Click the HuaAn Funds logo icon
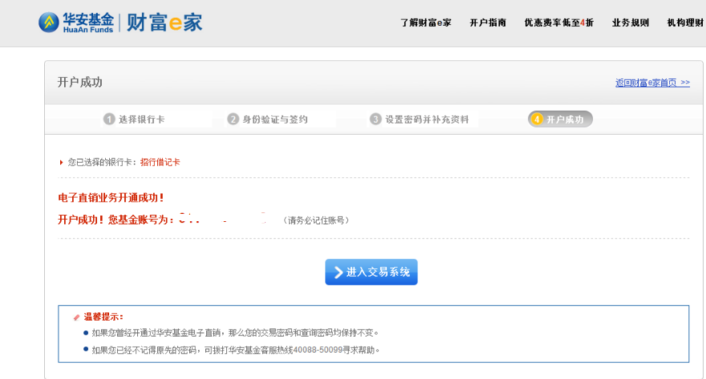The width and height of the screenshot is (706, 379). pos(50,22)
